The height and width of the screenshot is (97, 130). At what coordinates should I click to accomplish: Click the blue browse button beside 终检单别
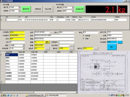point(120,42)
